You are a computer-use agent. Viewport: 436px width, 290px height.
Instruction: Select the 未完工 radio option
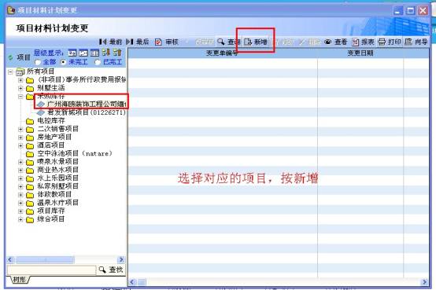[x=64, y=62]
